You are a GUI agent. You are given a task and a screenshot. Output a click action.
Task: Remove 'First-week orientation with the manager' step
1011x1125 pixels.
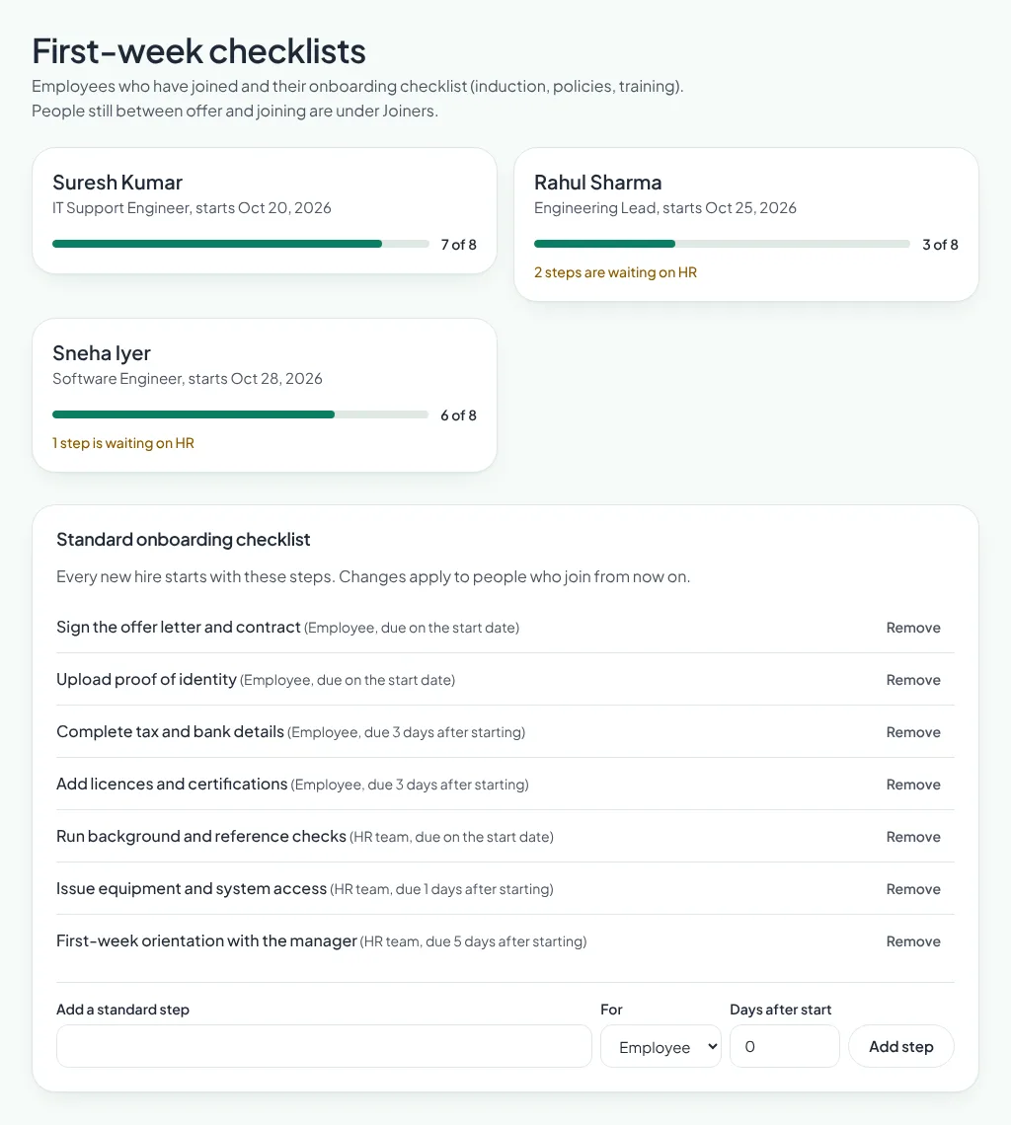[x=912, y=942]
